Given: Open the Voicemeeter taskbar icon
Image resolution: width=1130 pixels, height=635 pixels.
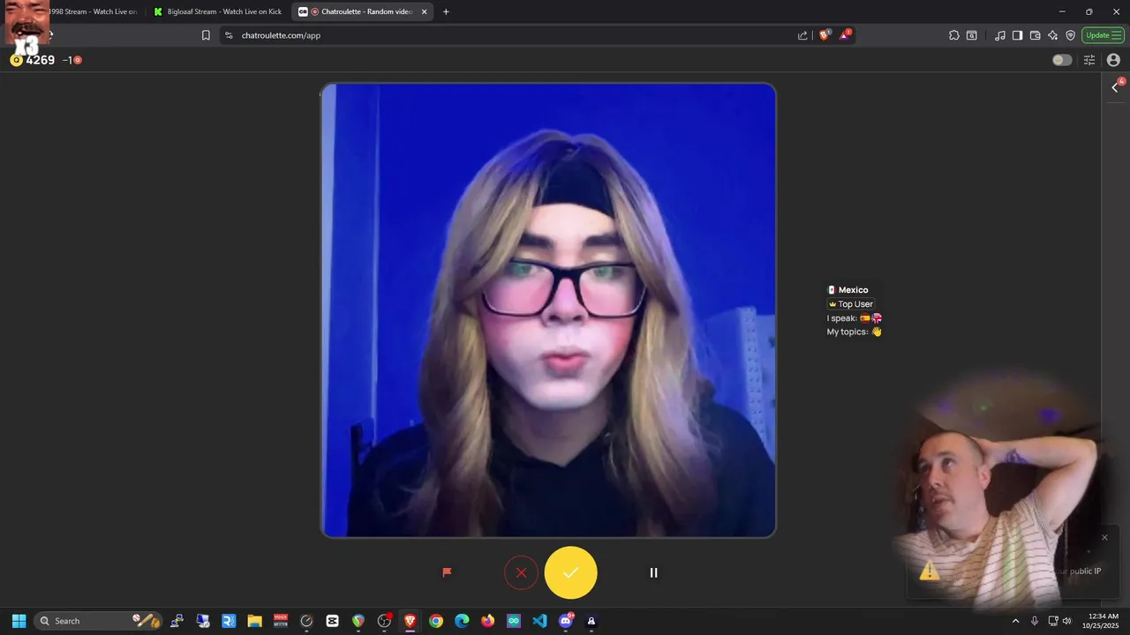Looking at the screenshot, I should point(281,621).
